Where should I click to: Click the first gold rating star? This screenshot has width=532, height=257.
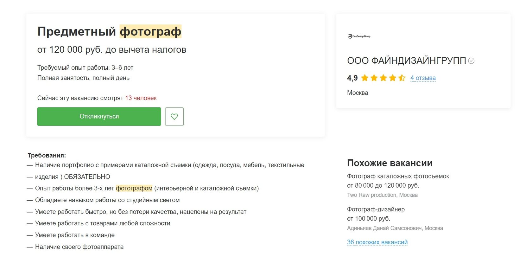[365, 78]
